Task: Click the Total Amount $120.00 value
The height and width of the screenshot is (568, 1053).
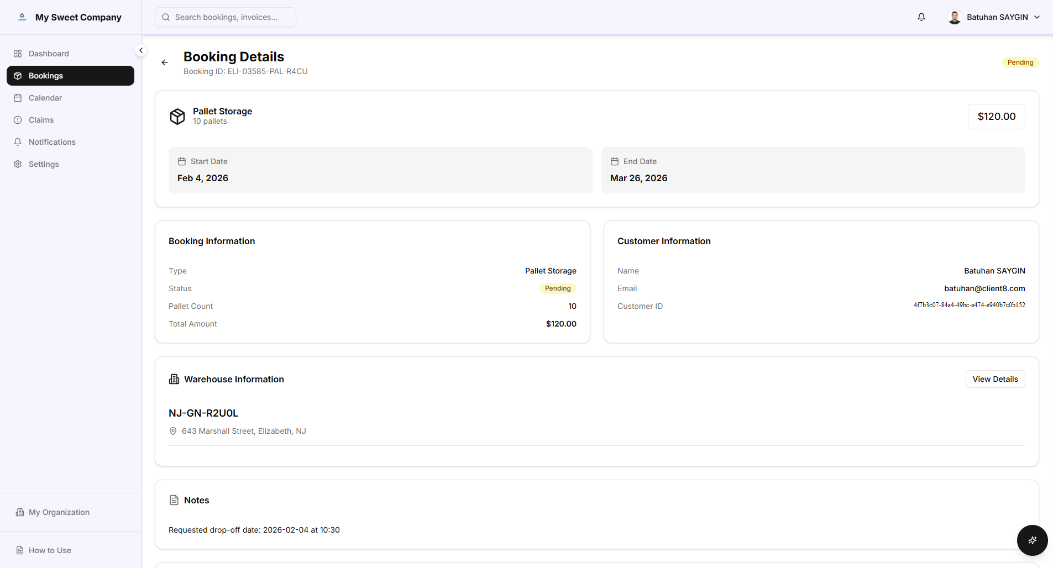Action: click(x=561, y=324)
